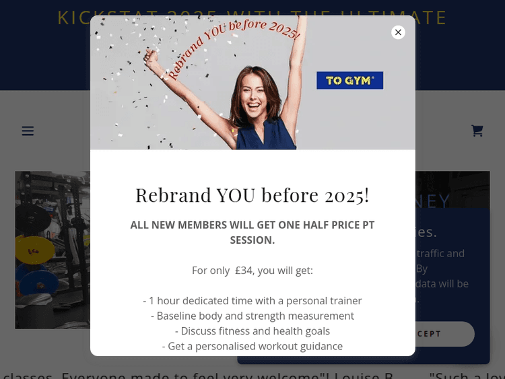Open the gym weights rack photo
This screenshot has height=379, width=505.
(53, 250)
